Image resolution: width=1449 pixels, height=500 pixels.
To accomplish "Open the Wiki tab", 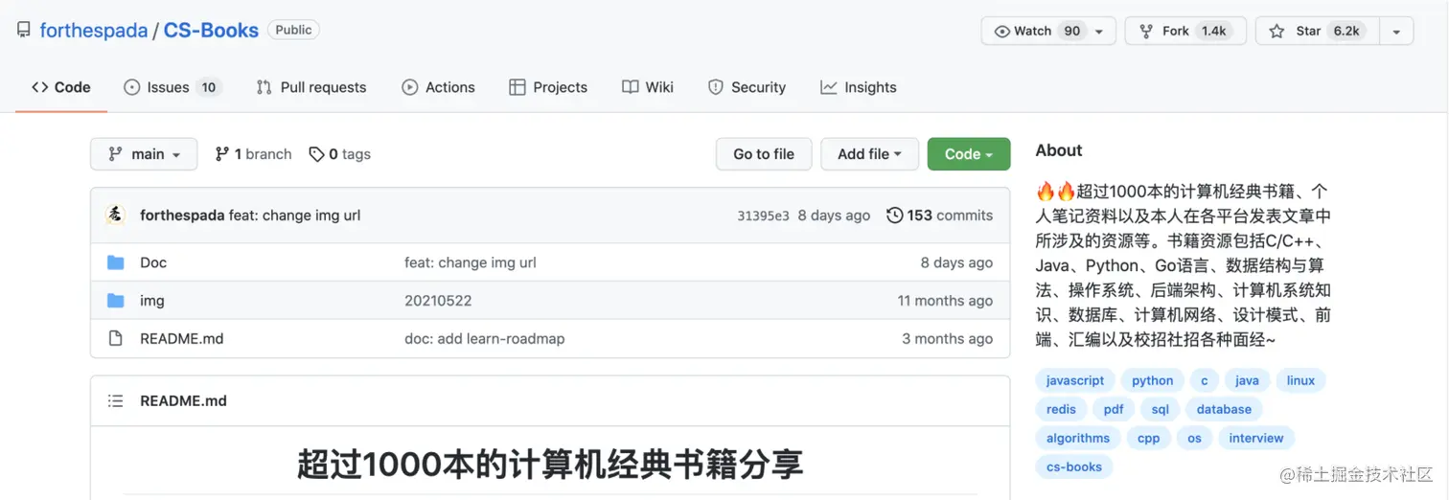I will pyautogui.click(x=648, y=87).
